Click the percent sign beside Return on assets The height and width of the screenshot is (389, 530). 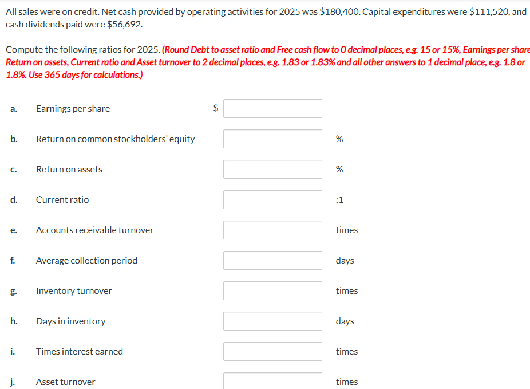tap(339, 169)
